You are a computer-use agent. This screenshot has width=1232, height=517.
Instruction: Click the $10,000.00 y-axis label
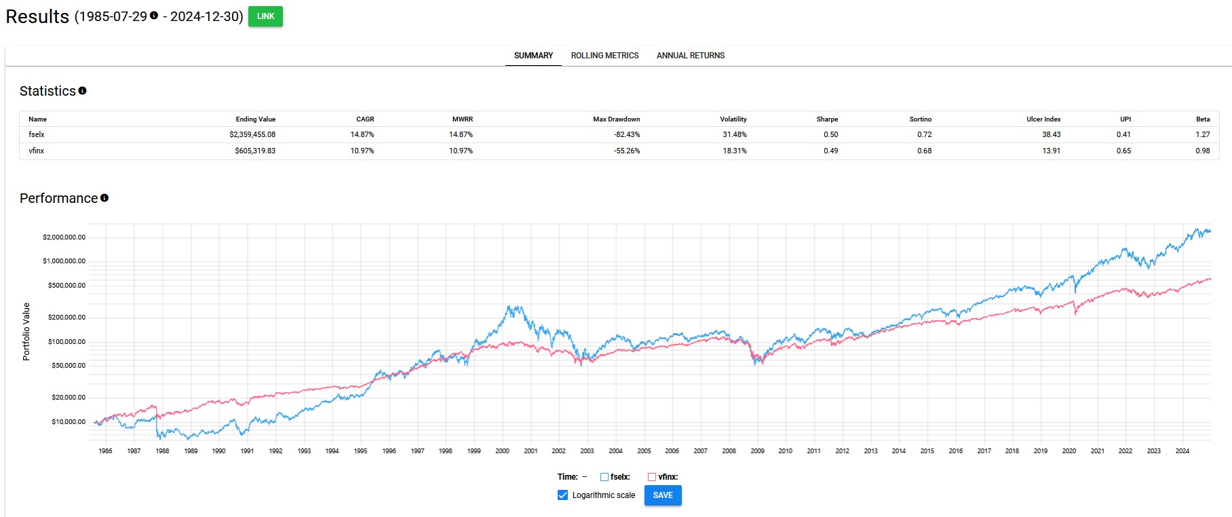click(x=69, y=422)
